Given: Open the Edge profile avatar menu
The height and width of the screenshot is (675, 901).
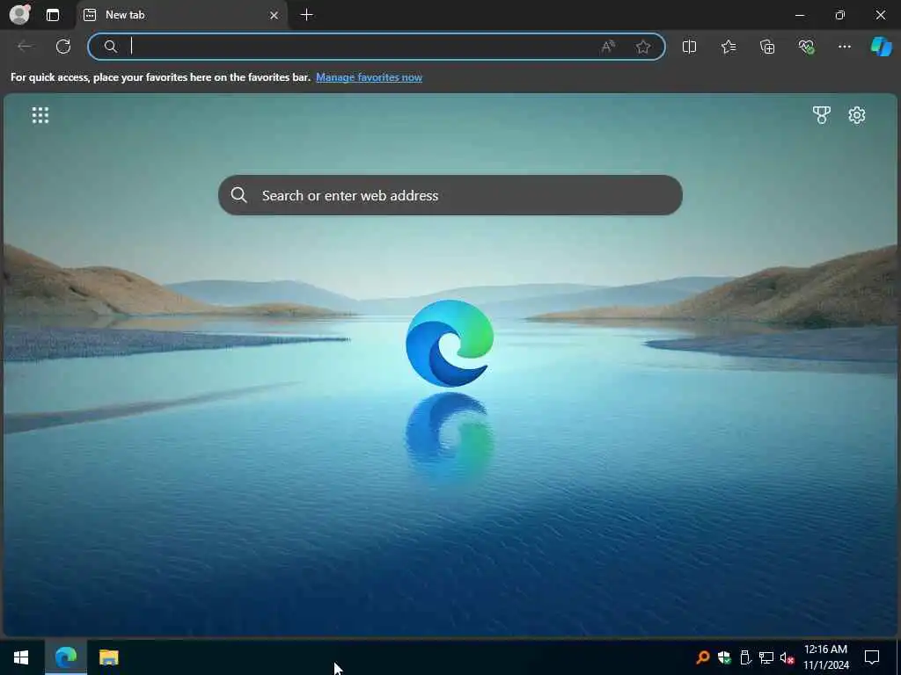Looking at the screenshot, I should [x=19, y=15].
